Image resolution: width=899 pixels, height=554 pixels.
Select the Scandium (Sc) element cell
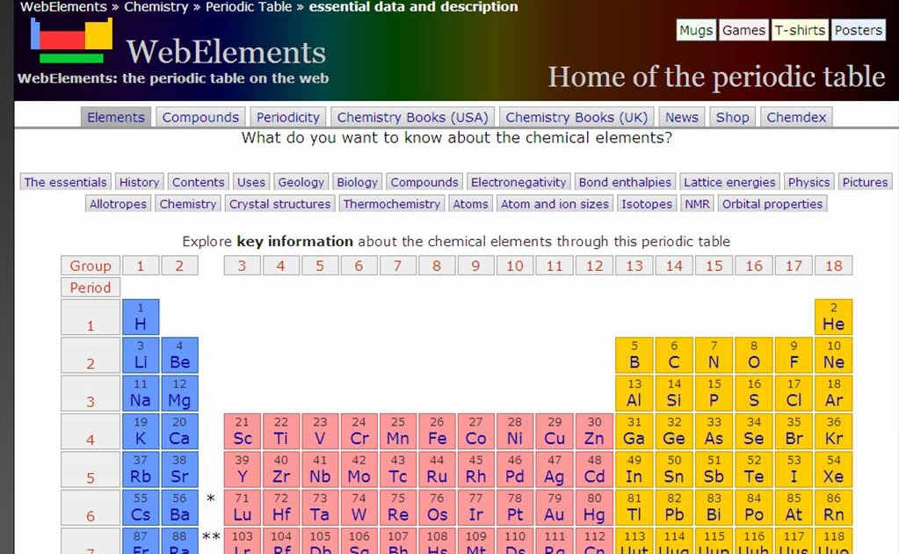[242, 431]
